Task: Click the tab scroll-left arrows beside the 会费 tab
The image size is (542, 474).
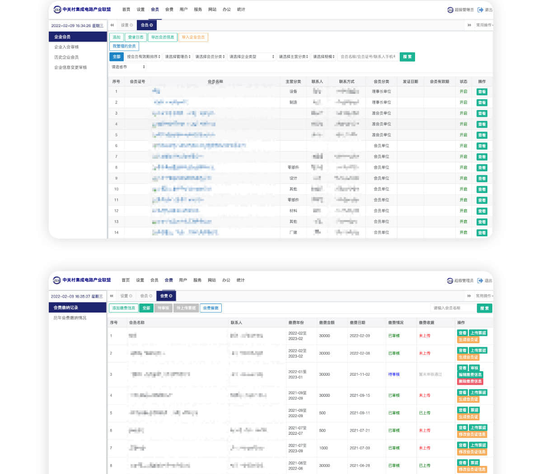Action: click(112, 296)
